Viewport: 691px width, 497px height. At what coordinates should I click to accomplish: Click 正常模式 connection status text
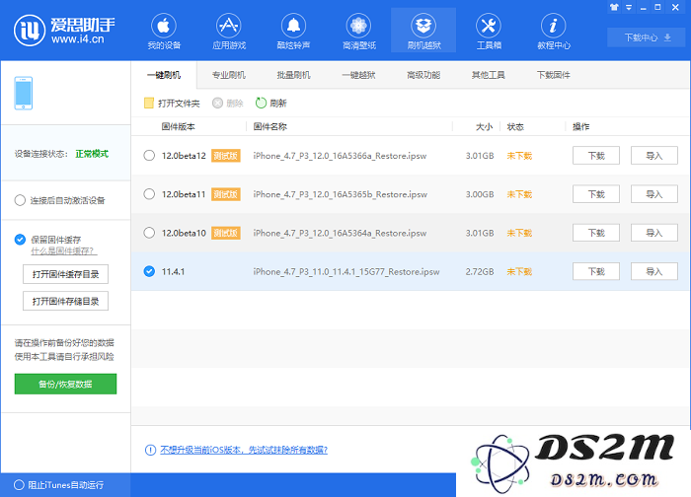[92, 154]
